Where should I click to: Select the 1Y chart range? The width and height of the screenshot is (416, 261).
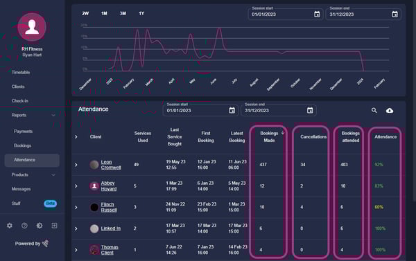tap(141, 14)
